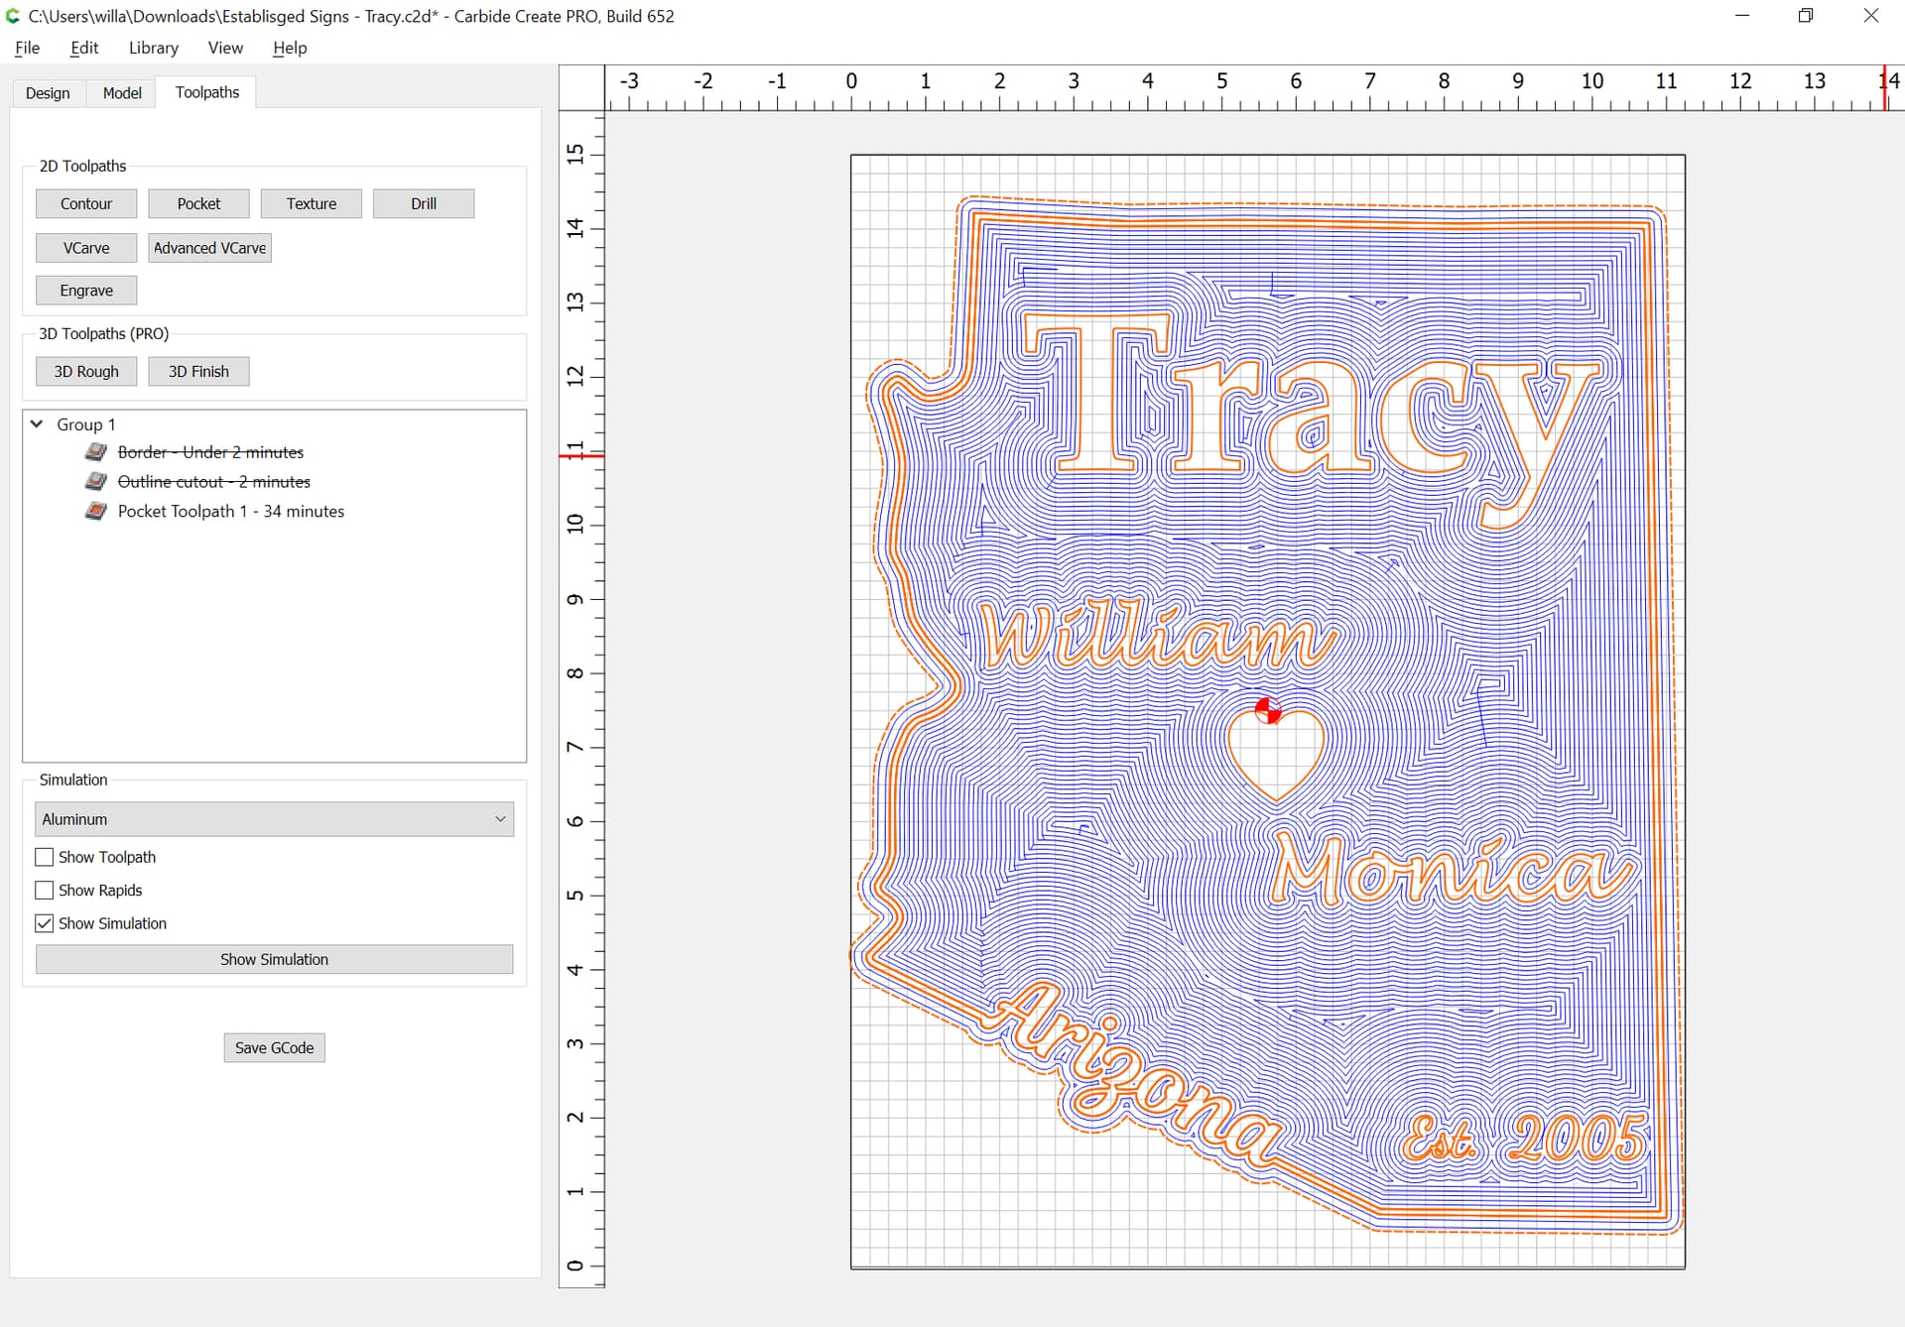Click the Carbide Create logo in title bar
The image size is (1905, 1327).
(13, 16)
